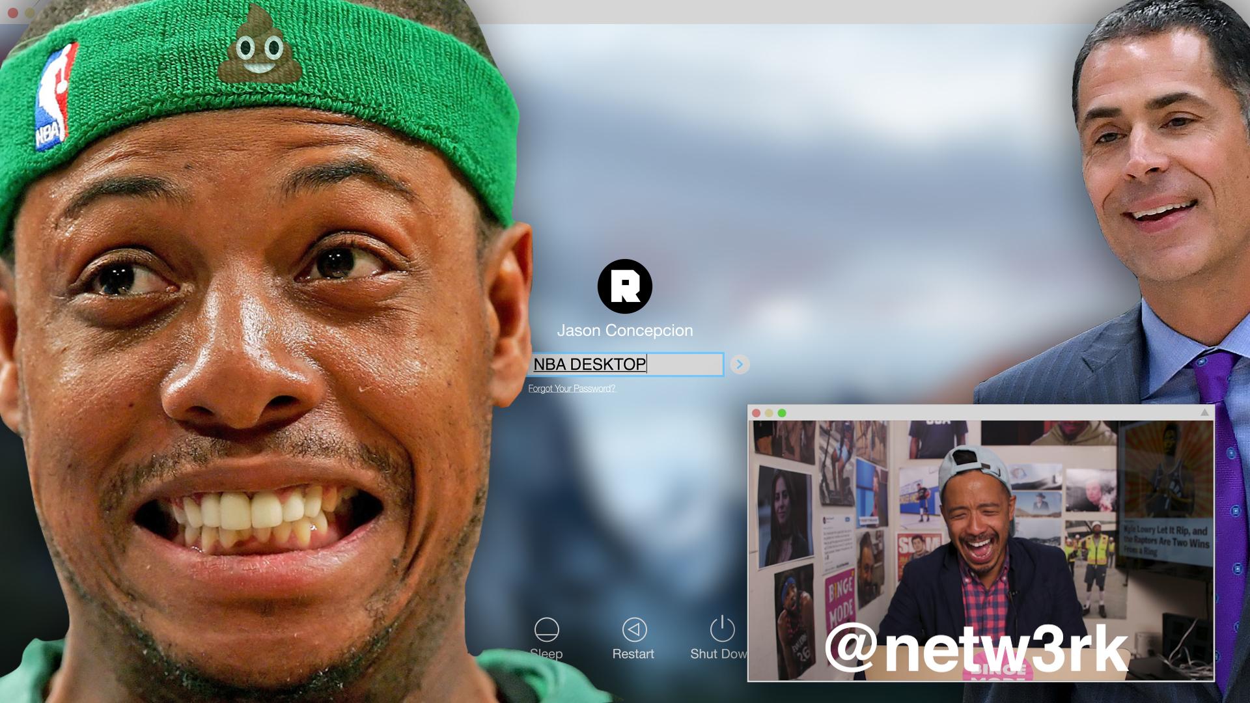Click the @netw3rk handle text
Viewport: 1250px width, 703px height.
click(977, 648)
